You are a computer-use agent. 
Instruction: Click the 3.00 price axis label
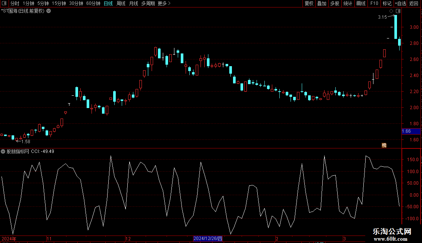[x=414, y=27]
